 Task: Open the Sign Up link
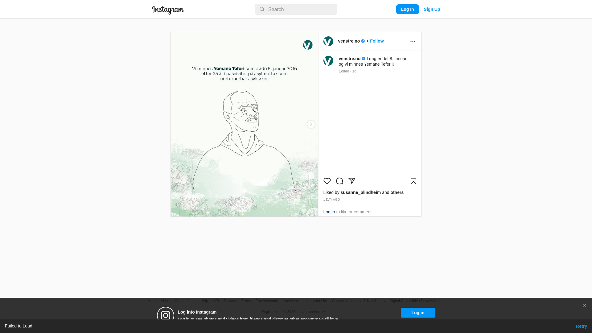tap(432, 9)
